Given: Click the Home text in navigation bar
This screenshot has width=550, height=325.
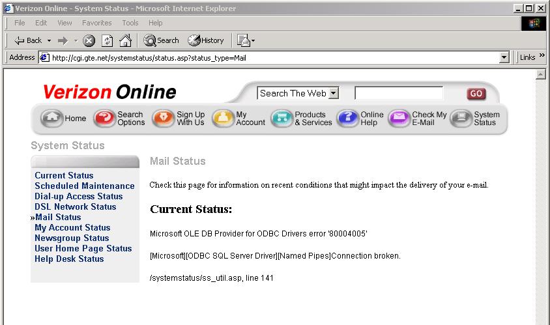Looking at the screenshot, I should [76, 119].
